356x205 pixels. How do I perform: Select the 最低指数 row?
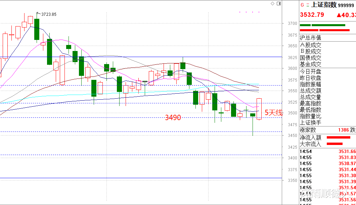click(327, 110)
